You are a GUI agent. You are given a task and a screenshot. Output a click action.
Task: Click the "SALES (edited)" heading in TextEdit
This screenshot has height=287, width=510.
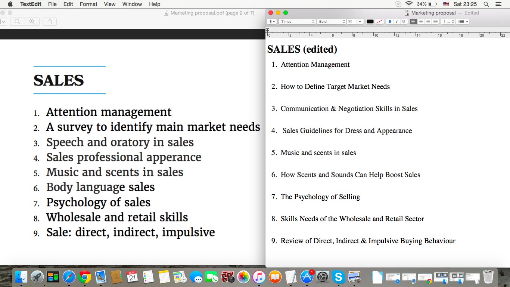302,49
